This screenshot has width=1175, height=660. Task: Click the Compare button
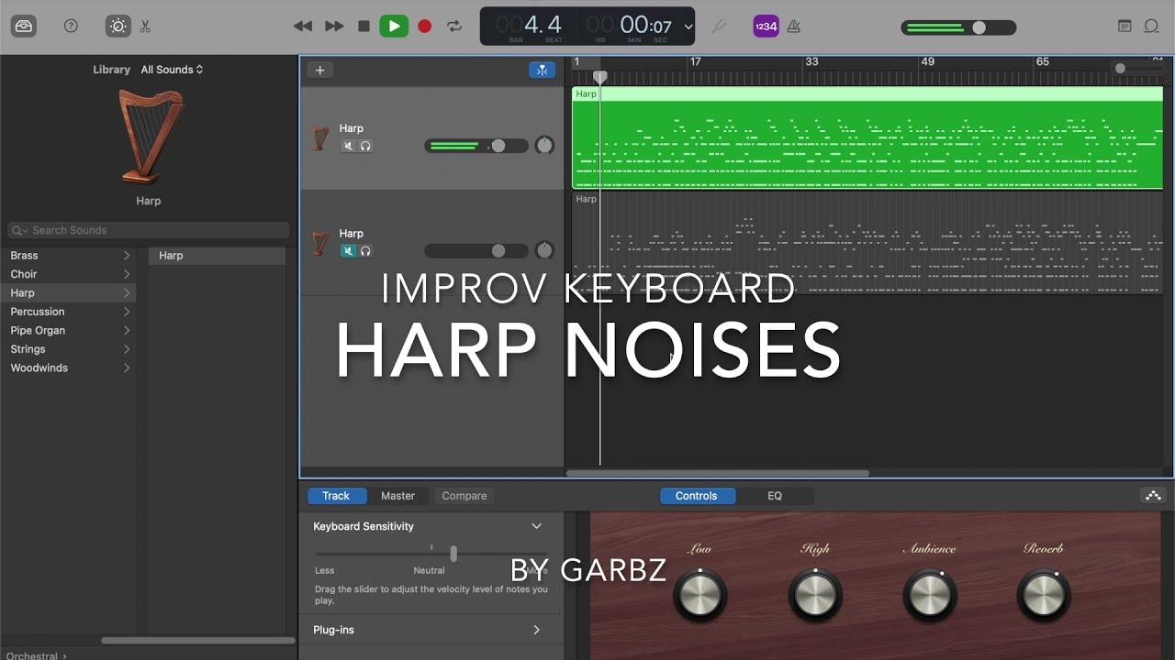464,496
